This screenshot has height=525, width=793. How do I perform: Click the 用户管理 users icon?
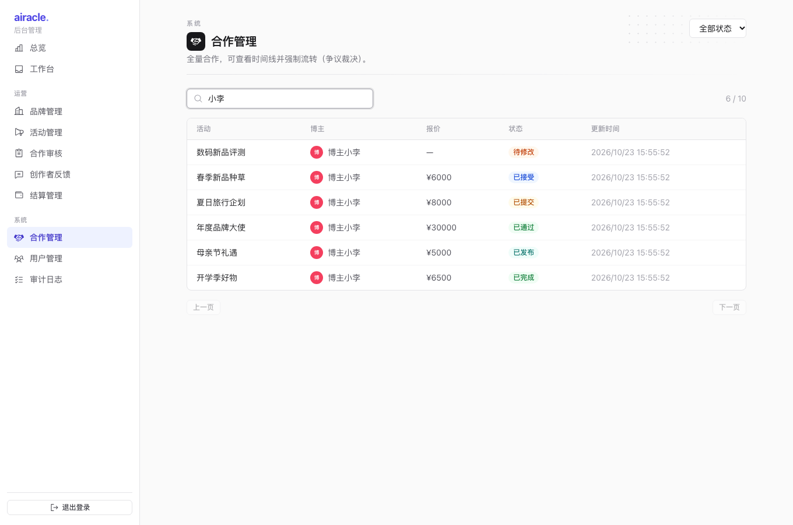coord(19,258)
